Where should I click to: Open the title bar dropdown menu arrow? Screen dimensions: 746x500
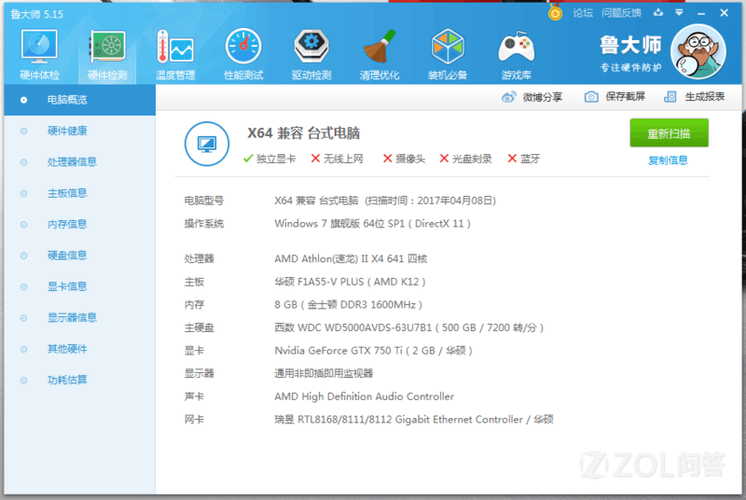679,13
